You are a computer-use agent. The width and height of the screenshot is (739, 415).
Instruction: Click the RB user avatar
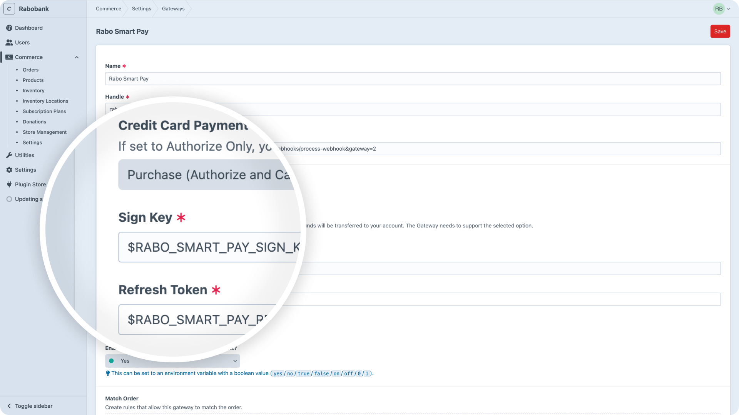(718, 9)
